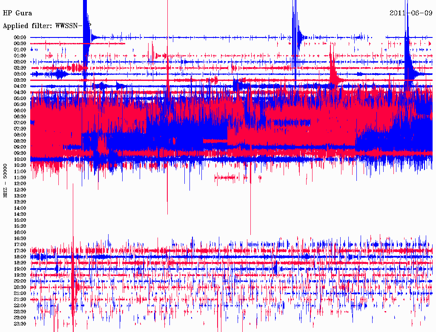Select the 23:30 time label
The image size is (436, 332).
pos(20,324)
